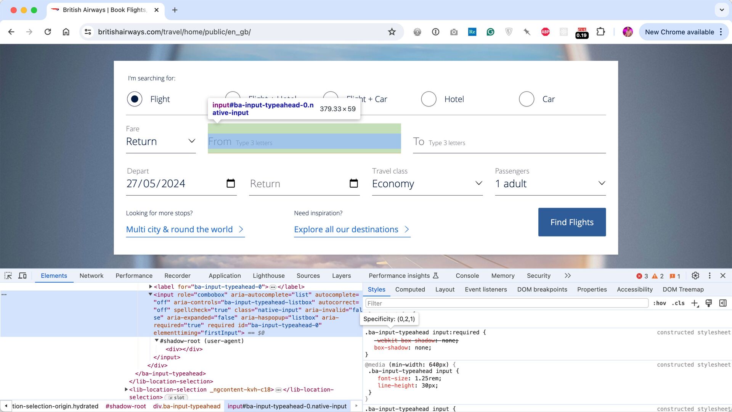This screenshot has width=732, height=412.
Task: Open the Computed styles tab
Action: (410, 290)
